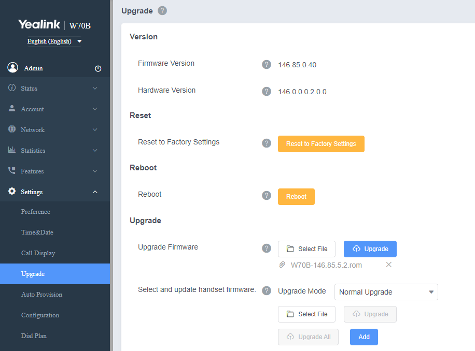Open the English language dropdown
The width and height of the screenshot is (475, 351).
(54, 41)
